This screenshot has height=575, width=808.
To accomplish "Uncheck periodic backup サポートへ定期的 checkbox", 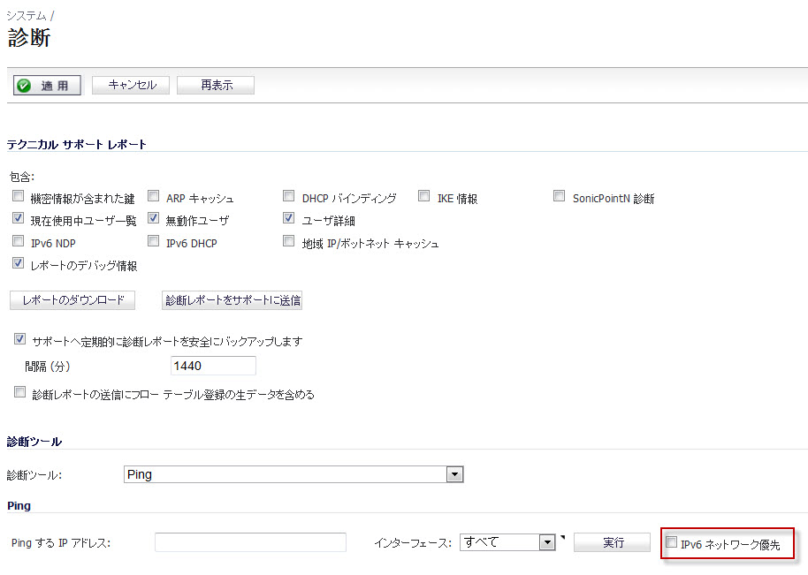I will [x=19, y=339].
